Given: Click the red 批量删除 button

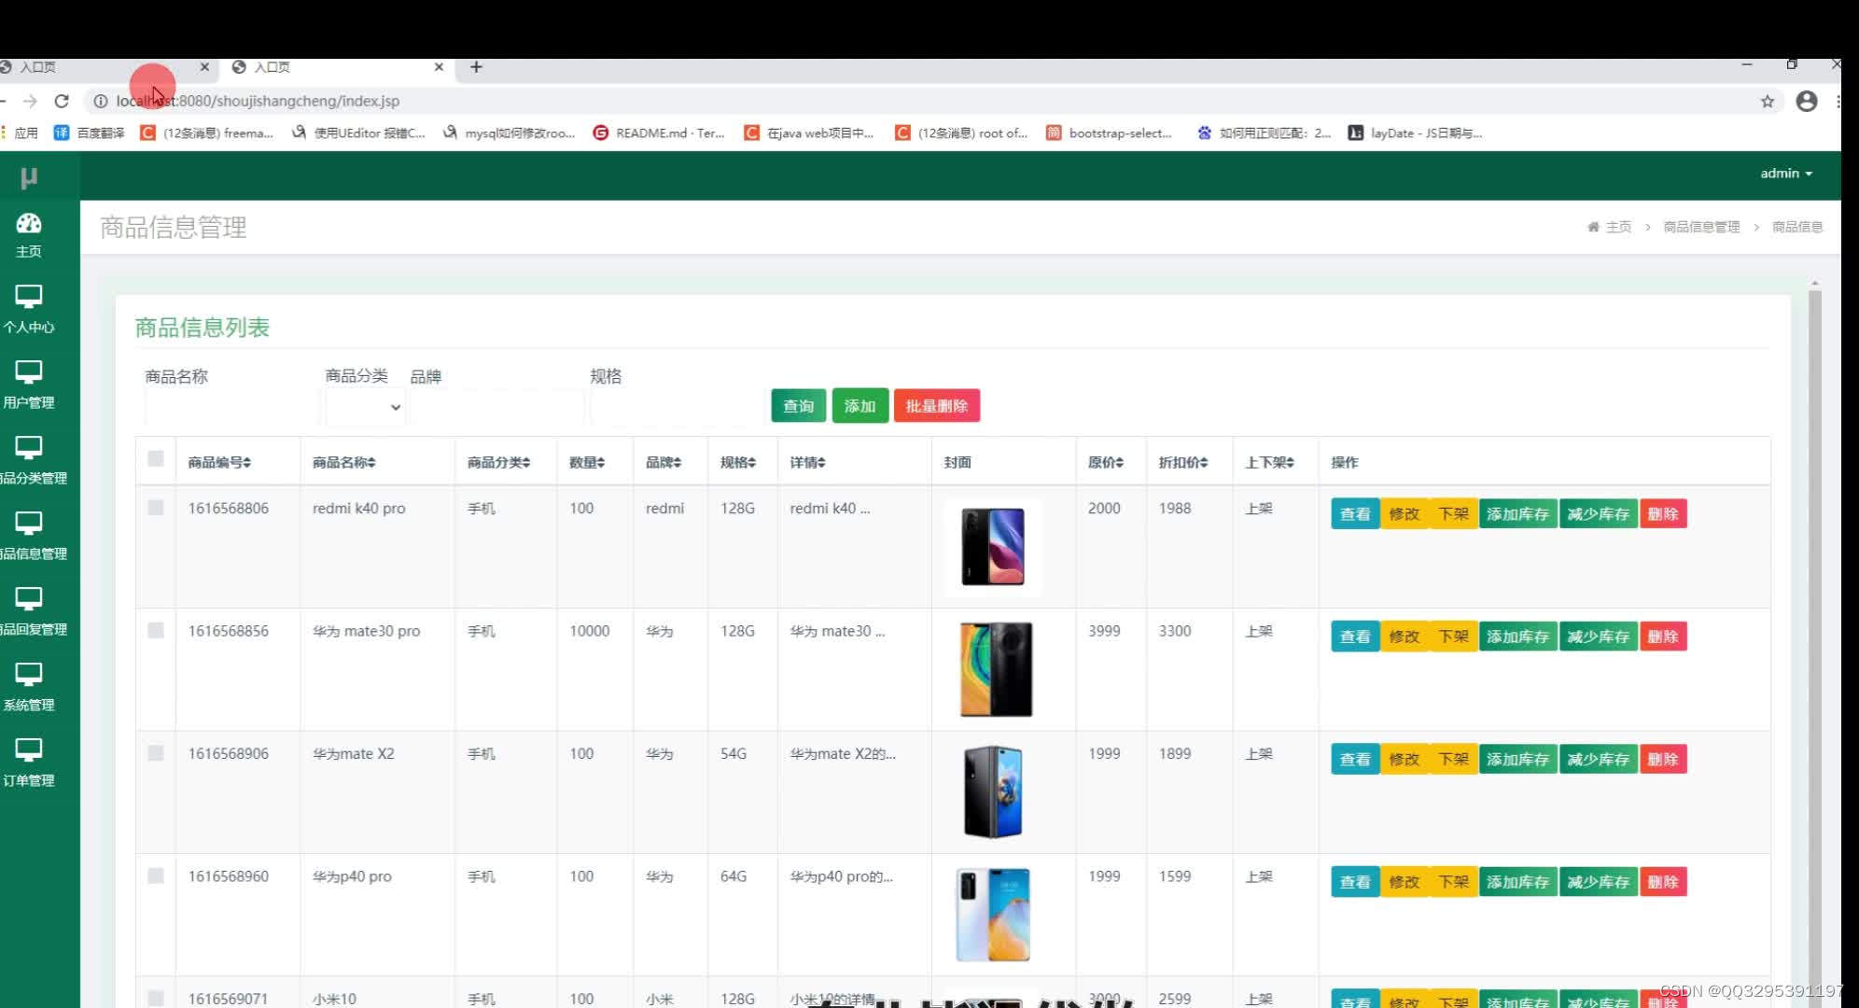Looking at the screenshot, I should [937, 406].
